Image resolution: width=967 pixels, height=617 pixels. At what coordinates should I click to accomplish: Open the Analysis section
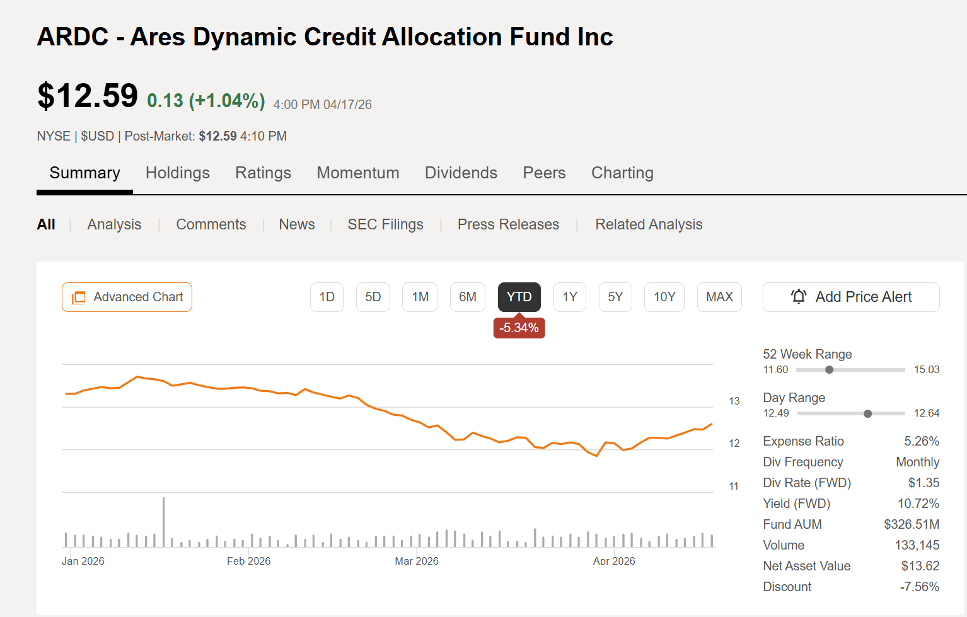pos(114,224)
